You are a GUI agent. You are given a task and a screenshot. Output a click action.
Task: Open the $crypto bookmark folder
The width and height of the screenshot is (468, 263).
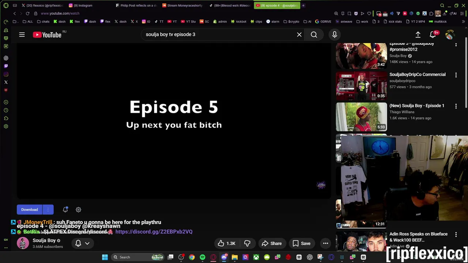coord(291,22)
